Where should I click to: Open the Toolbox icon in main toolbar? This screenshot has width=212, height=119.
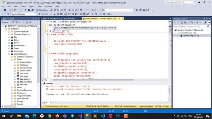[x=144, y=10]
